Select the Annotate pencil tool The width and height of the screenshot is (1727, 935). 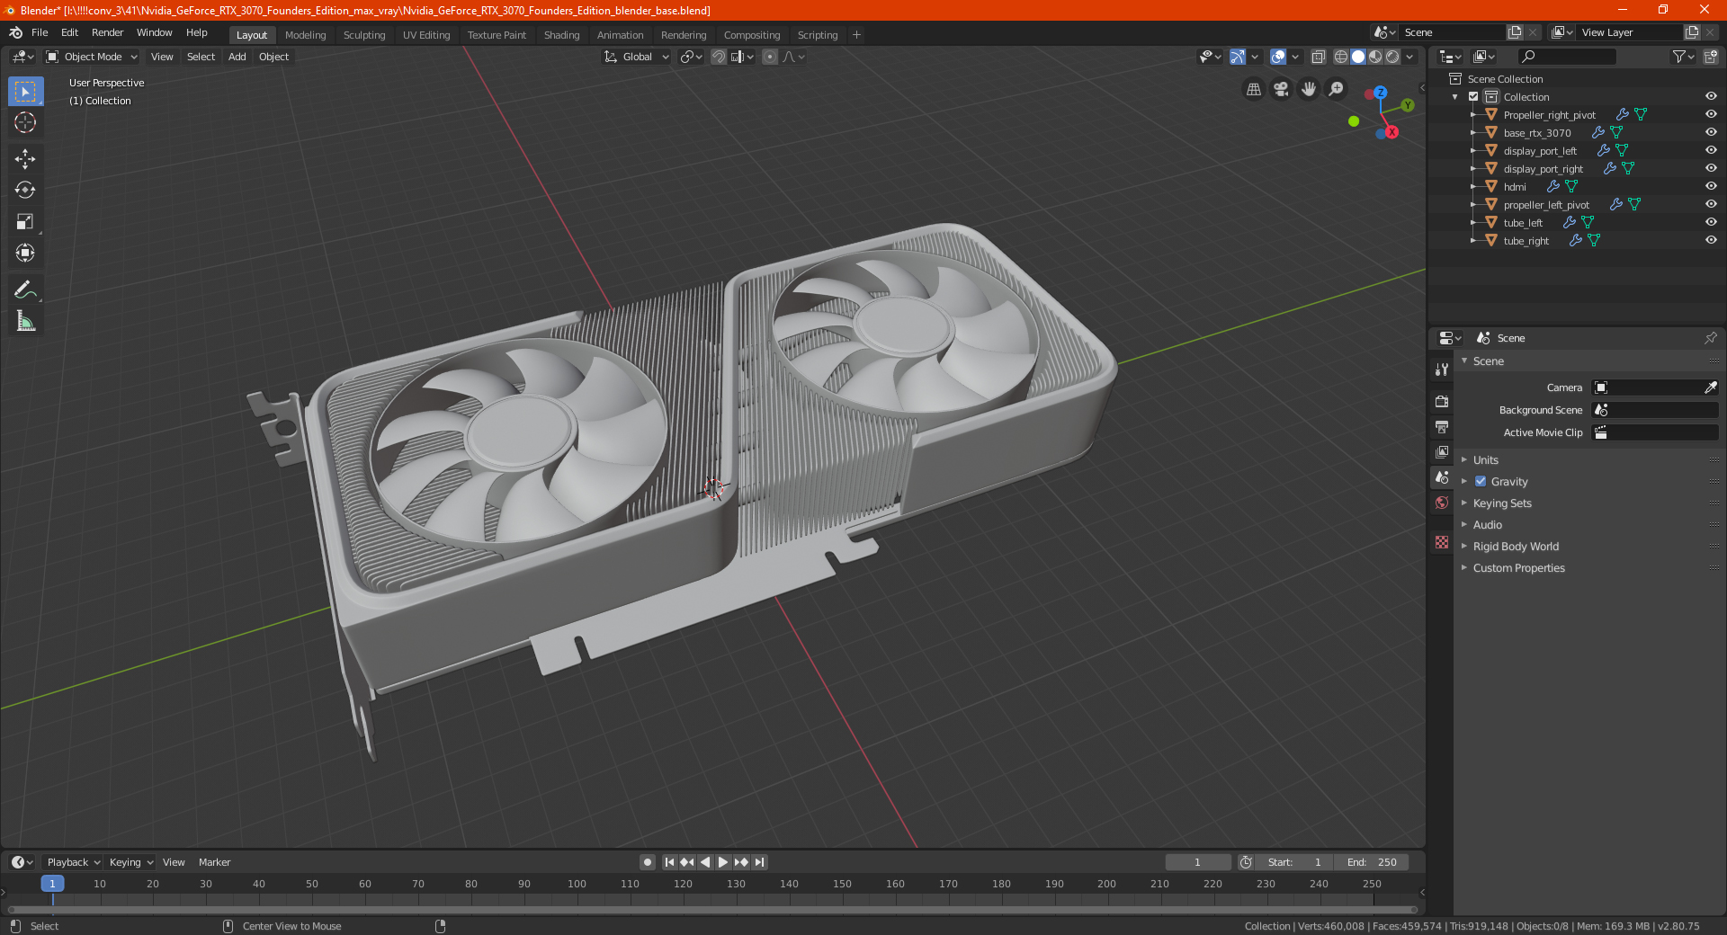click(25, 289)
